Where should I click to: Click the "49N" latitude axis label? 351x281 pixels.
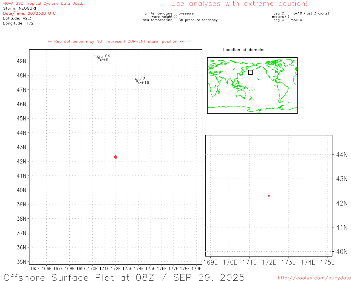point(21,61)
